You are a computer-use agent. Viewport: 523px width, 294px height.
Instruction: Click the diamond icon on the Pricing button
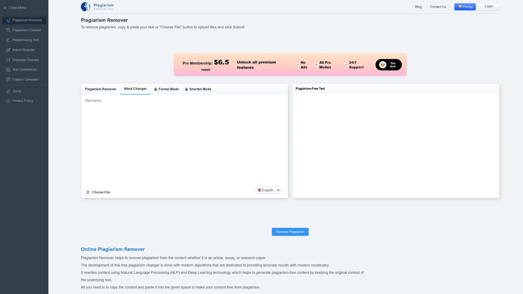(460, 7)
